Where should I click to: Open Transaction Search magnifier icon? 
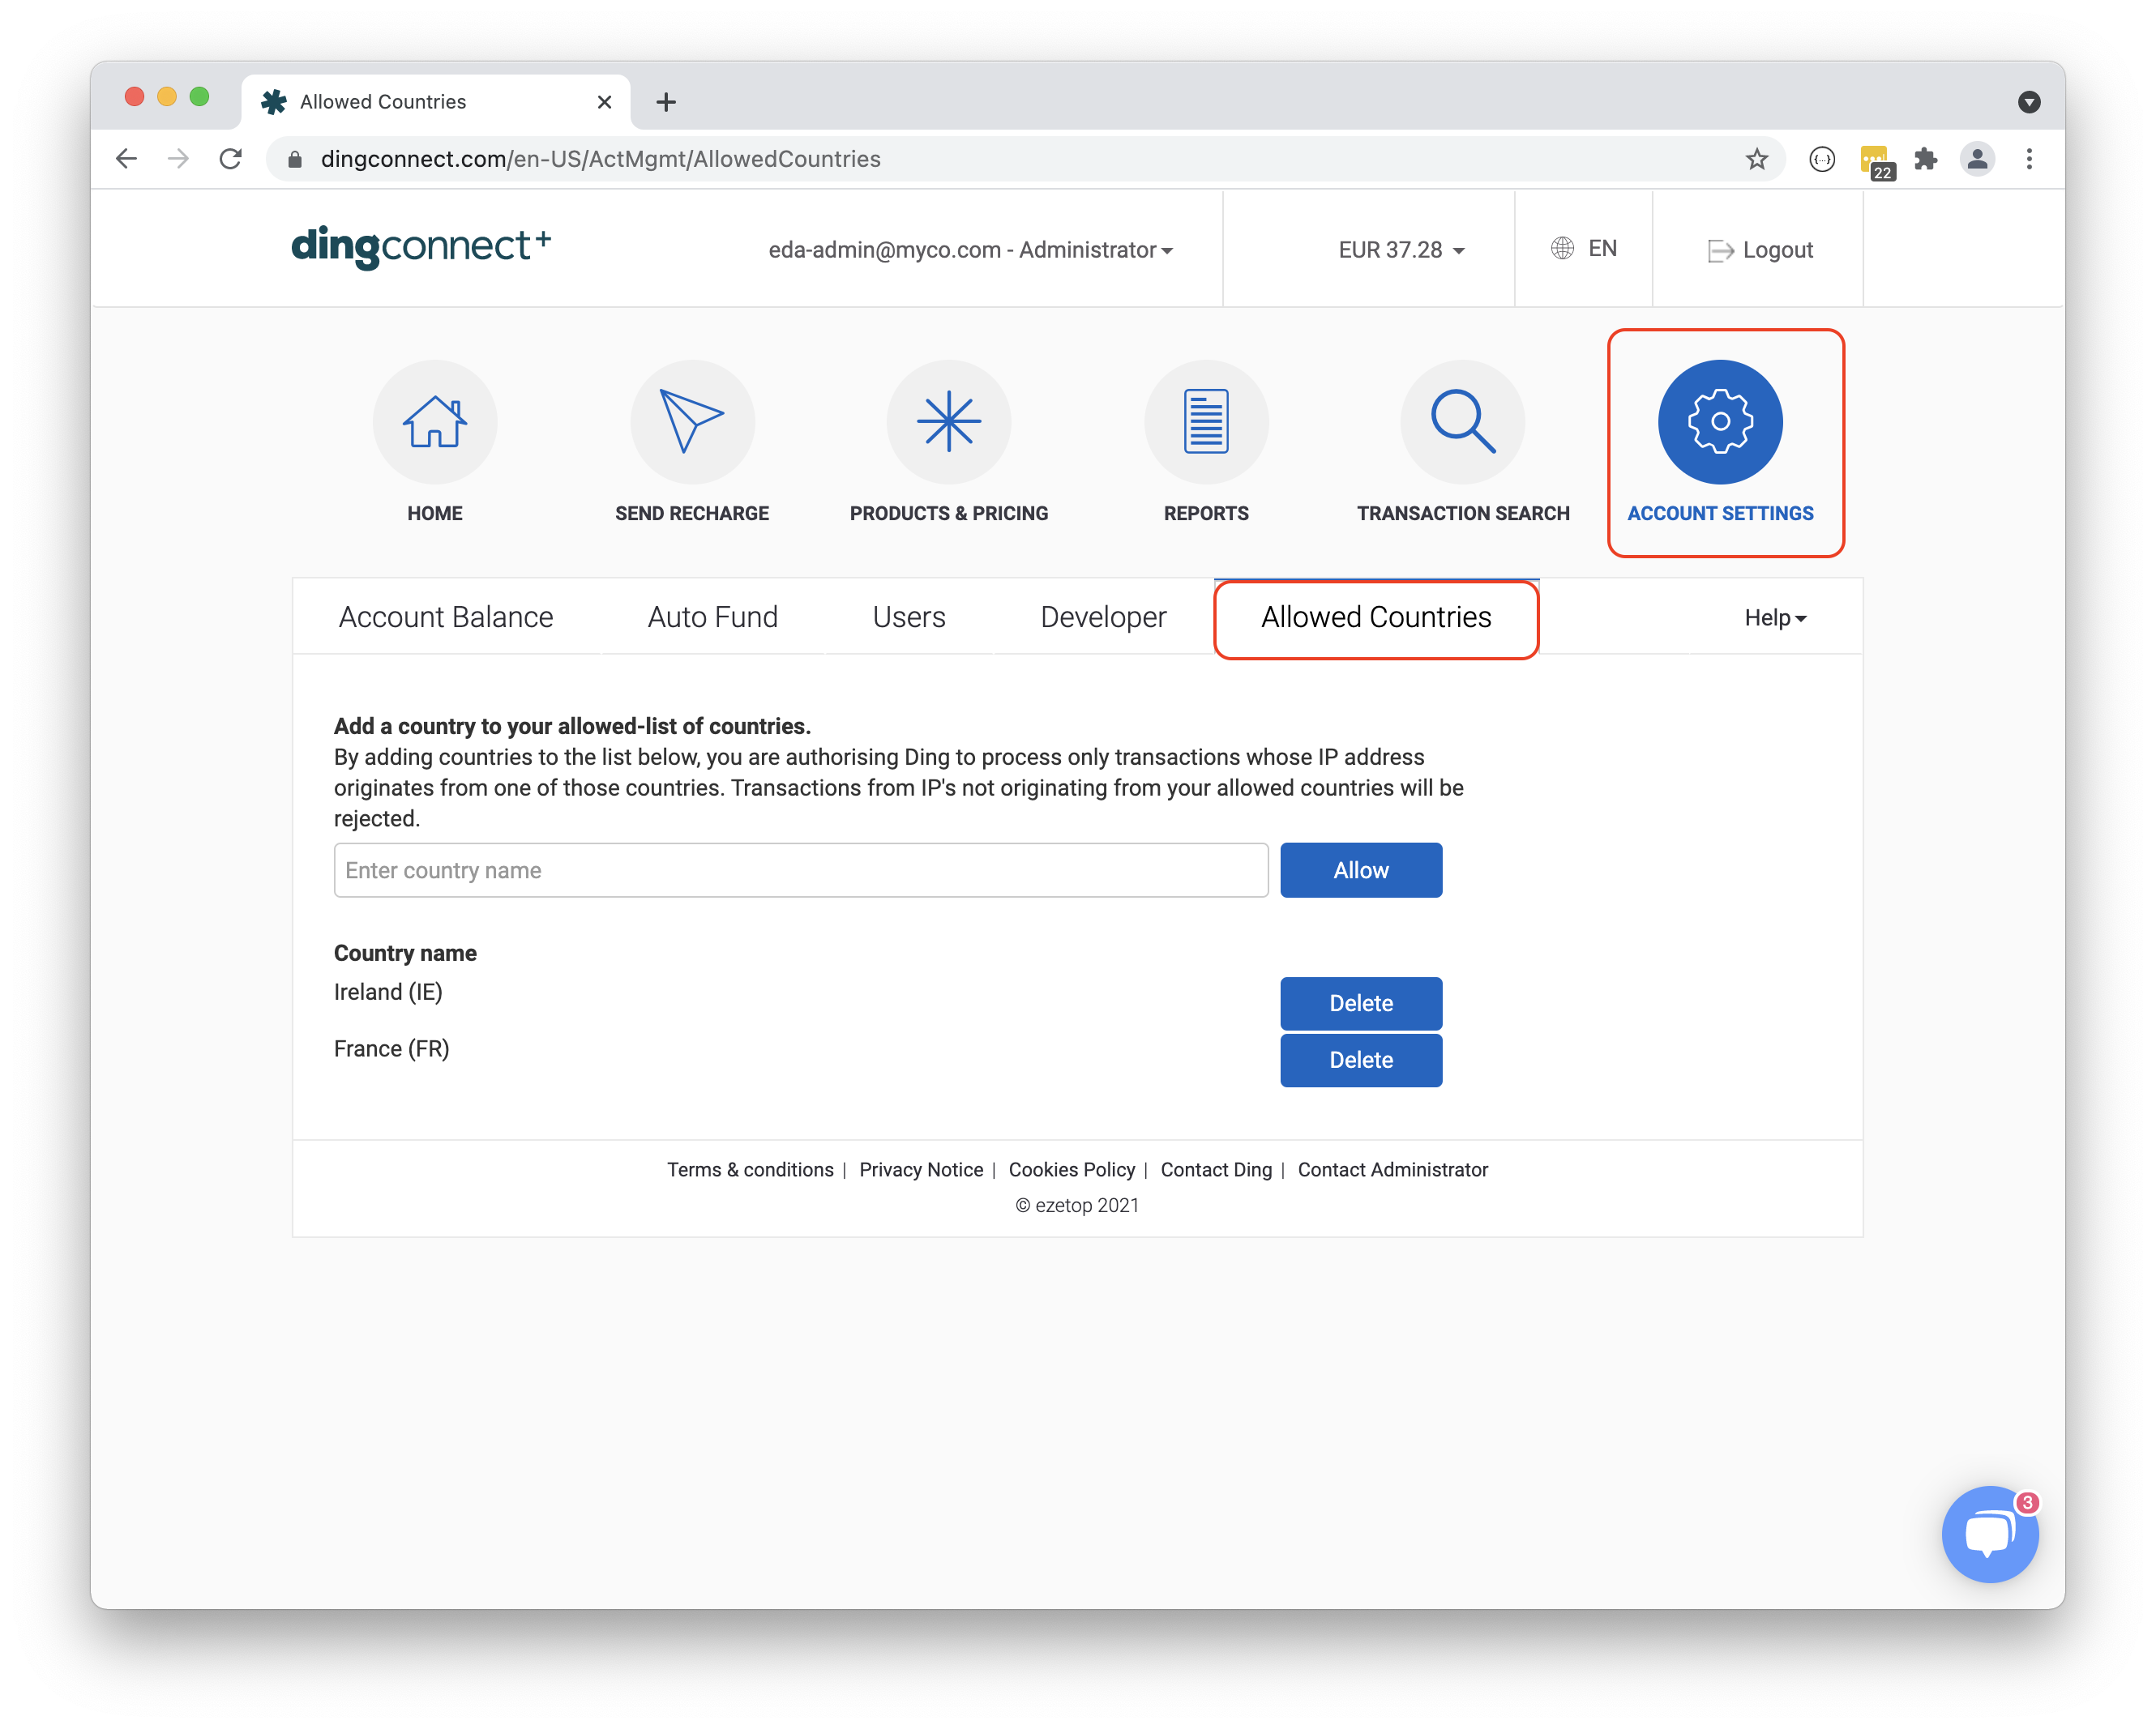1462,422
